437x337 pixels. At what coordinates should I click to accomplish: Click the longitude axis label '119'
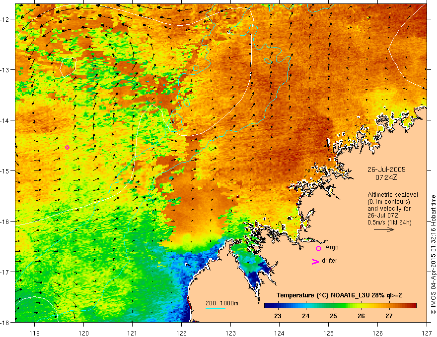point(35,333)
